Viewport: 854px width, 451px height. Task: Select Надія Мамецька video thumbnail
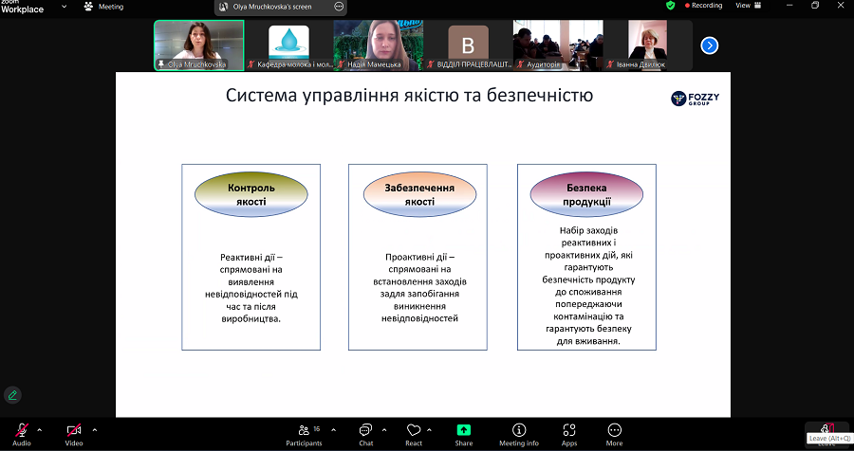point(378,45)
